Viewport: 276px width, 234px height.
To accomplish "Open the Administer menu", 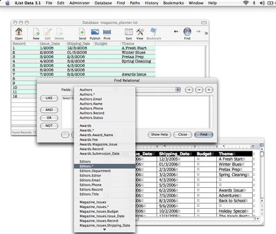I will pyautogui.click(x=79, y=3).
